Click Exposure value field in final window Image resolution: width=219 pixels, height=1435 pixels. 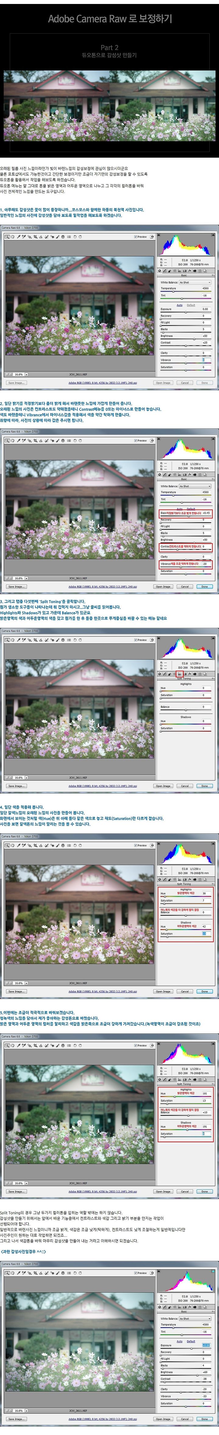(x=206, y=1345)
